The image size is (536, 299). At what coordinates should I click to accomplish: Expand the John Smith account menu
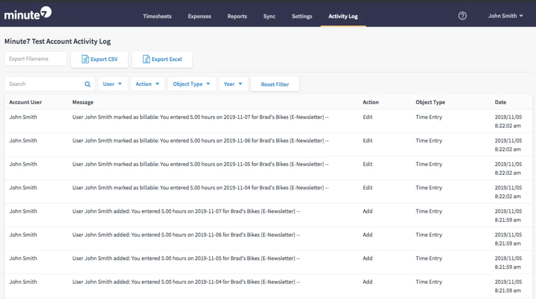coord(505,16)
